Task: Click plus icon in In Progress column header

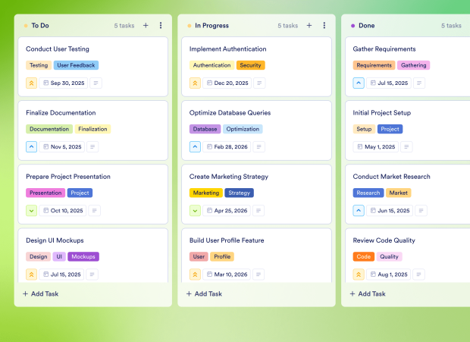Action: [309, 26]
